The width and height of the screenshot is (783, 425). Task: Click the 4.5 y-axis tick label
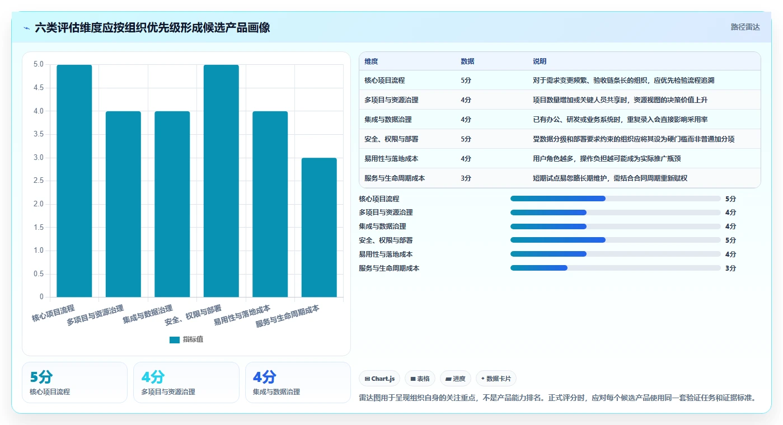click(x=38, y=88)
